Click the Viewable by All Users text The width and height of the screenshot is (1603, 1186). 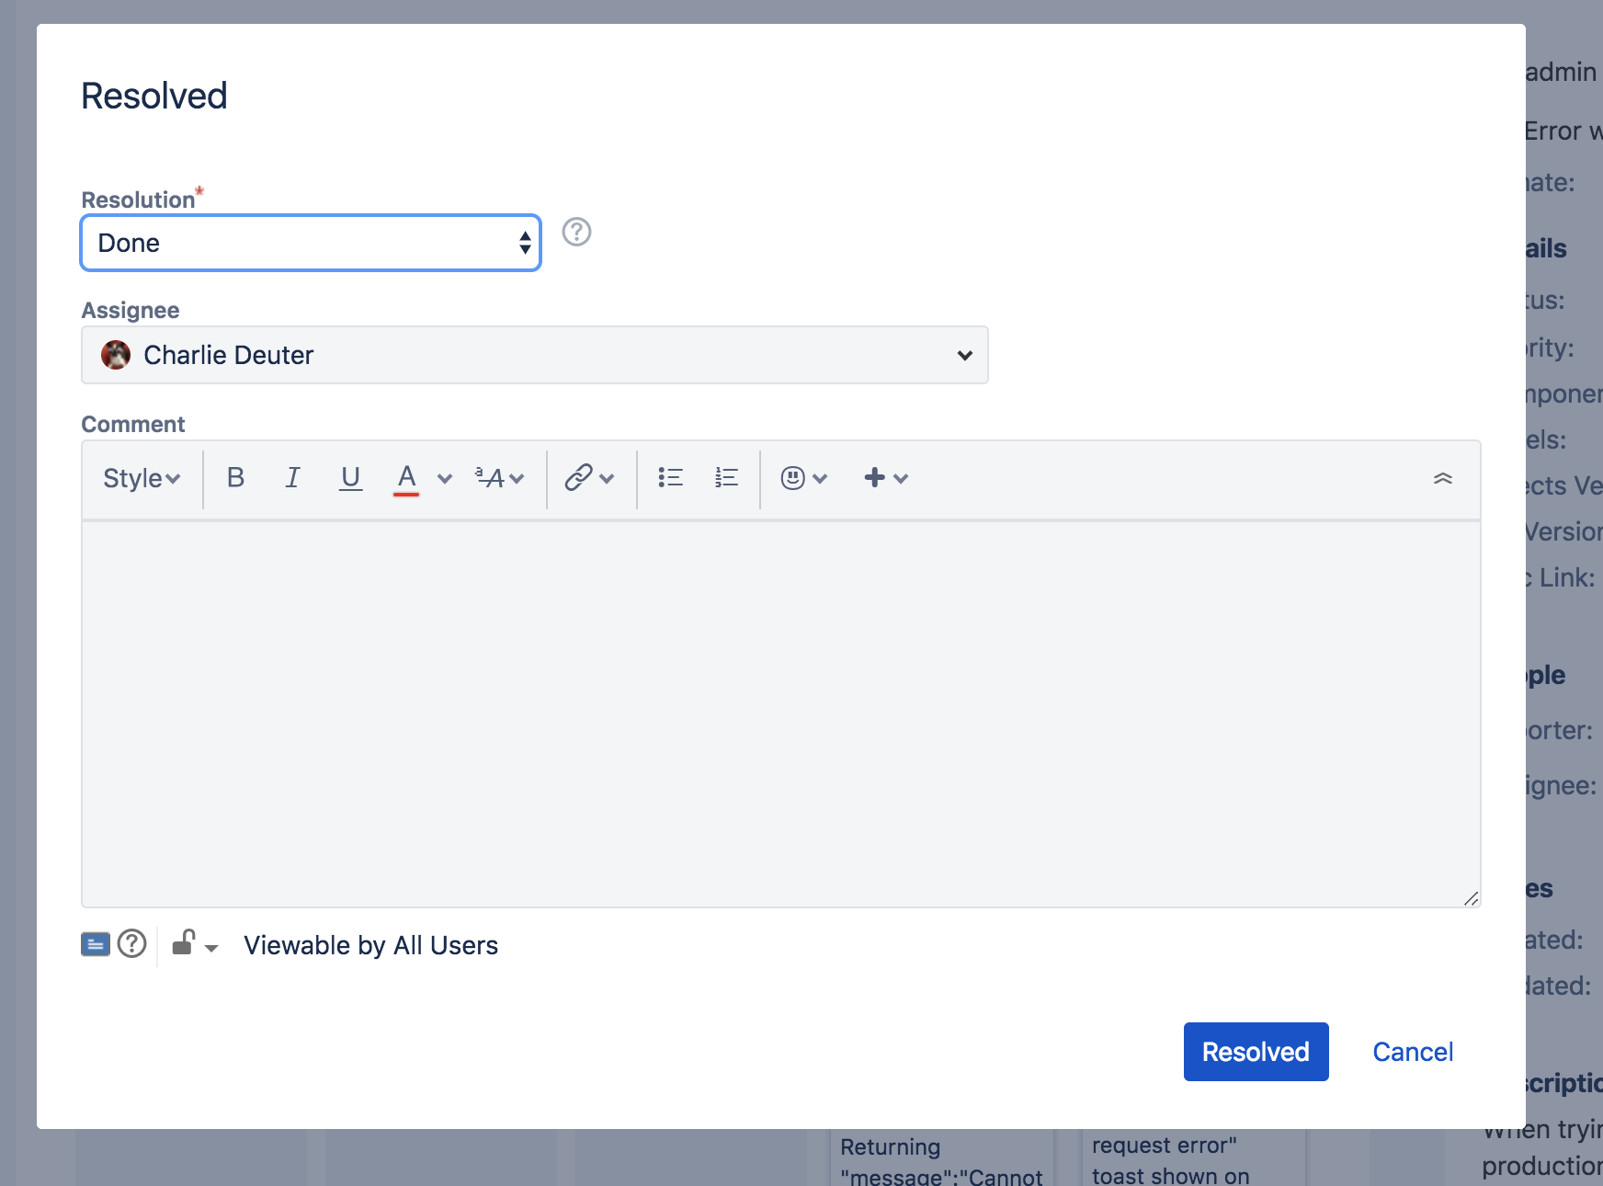click(x=370, y=945)
